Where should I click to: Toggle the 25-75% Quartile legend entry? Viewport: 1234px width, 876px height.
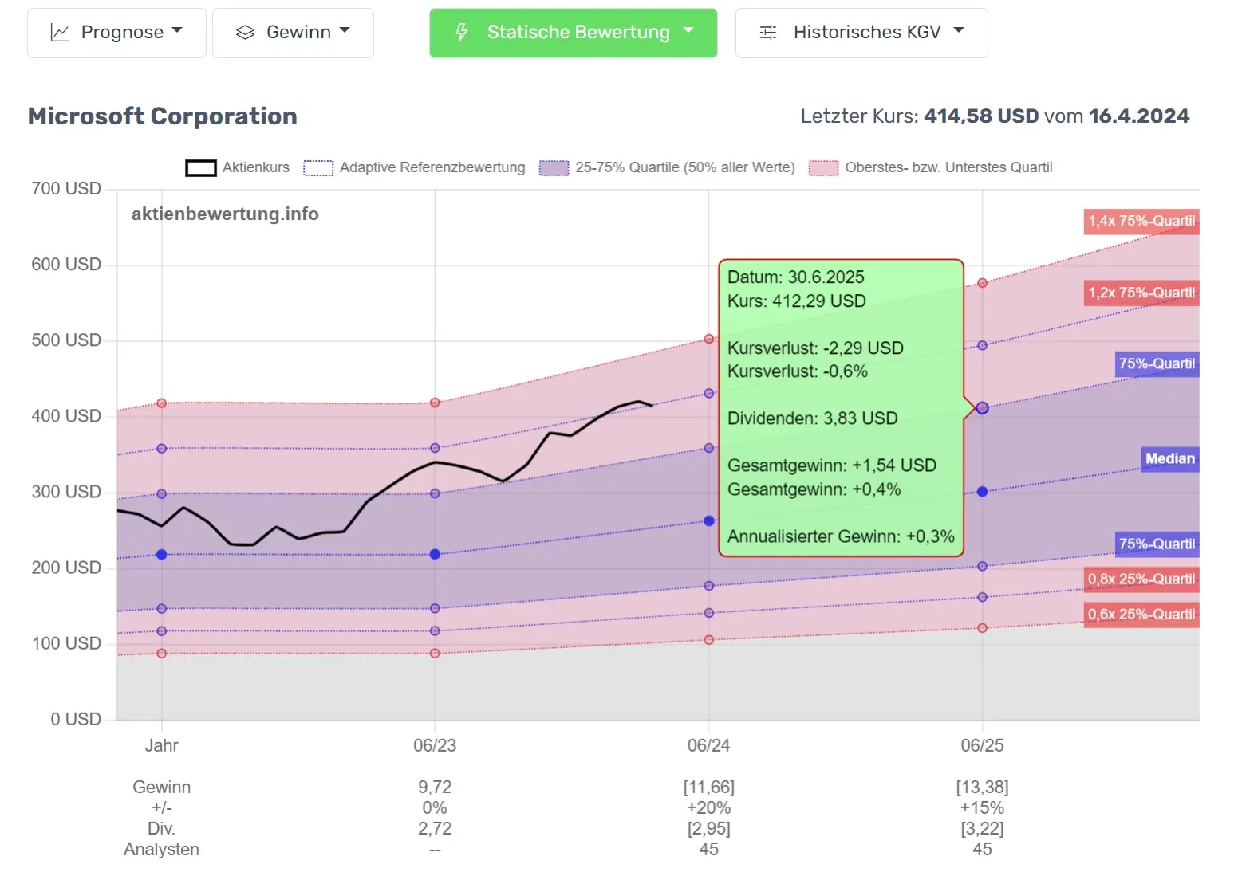[x=667, y=167]
